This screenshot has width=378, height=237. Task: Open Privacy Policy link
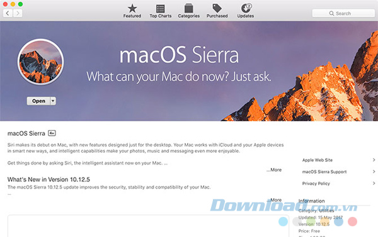point(316,184)
